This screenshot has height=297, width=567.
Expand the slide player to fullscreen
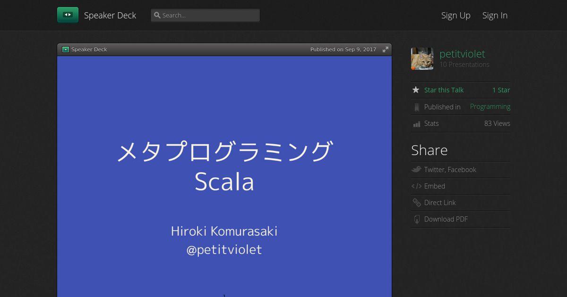pos(386,49)
